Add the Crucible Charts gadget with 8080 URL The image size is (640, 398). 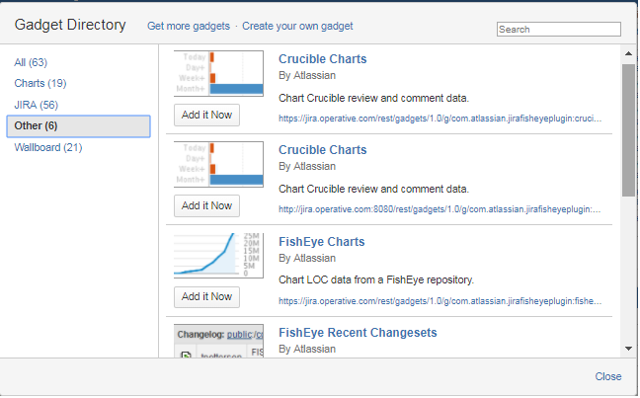pyautogui.click(x=207, y=205)
